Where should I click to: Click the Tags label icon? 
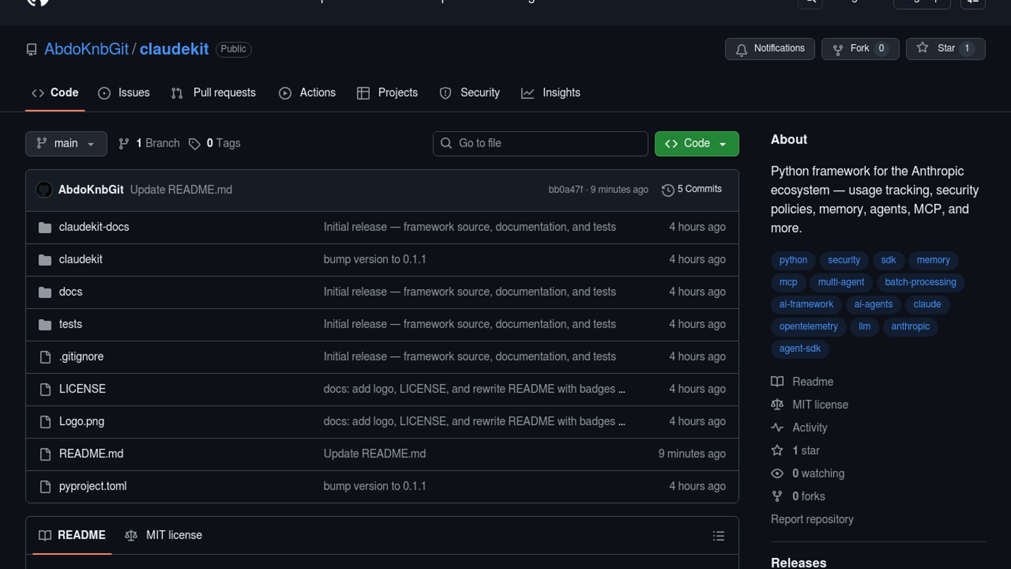[x=194, y=144]
